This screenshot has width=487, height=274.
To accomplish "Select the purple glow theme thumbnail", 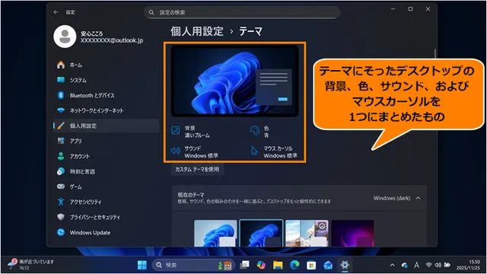I will tap(352, 234).
